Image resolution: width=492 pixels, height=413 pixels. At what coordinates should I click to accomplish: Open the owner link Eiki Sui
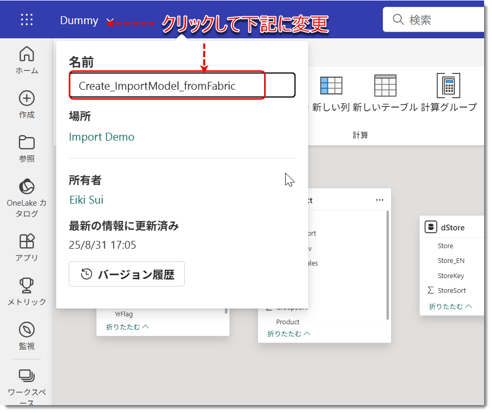[86, 200]
